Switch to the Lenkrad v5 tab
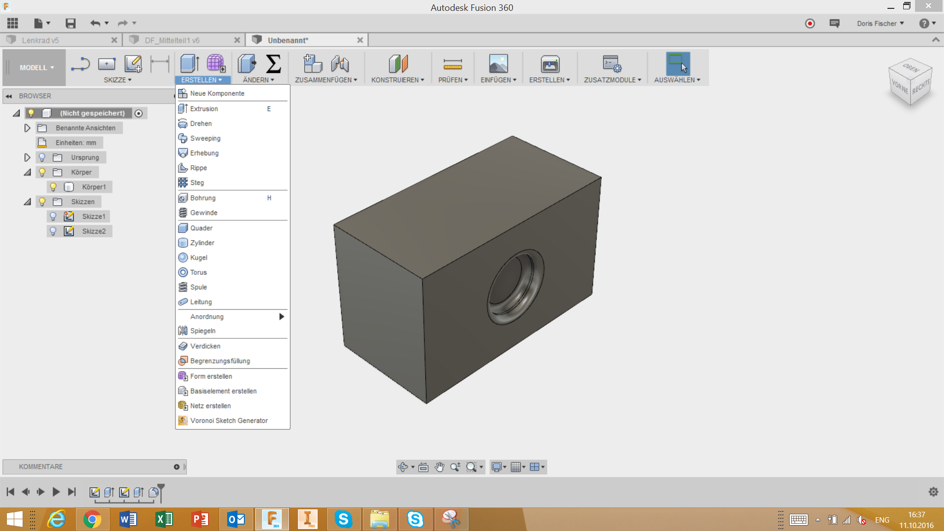The width and height of the screenshot is (944, 531). [40, 40]
